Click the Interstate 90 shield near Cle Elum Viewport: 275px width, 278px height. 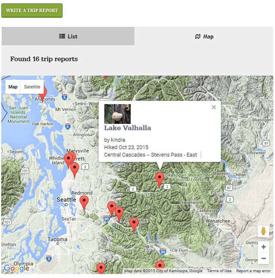(x=163, y=252)
